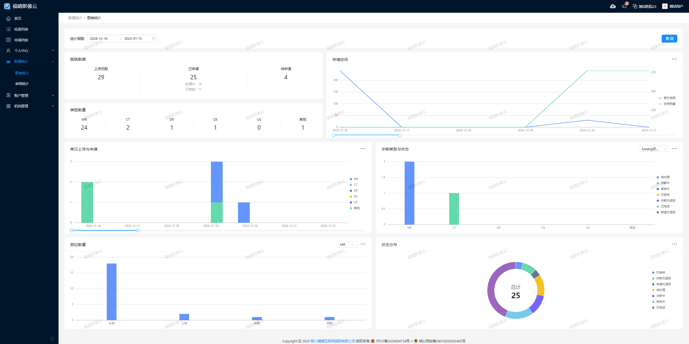
Task: Go to 检查列表 in sidebar
Action: [x=21, y=29]
